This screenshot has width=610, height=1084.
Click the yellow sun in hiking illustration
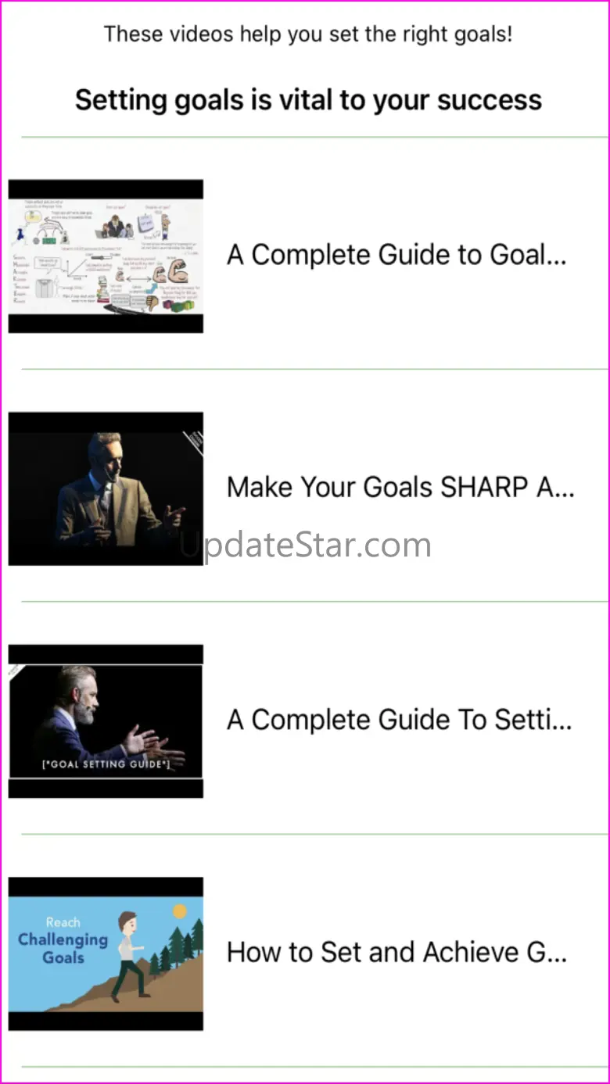[180, 911]
